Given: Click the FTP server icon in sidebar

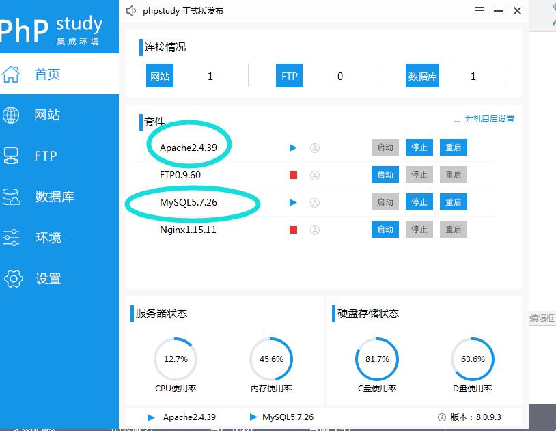Looking at the screenshot, I should [12, 156].
